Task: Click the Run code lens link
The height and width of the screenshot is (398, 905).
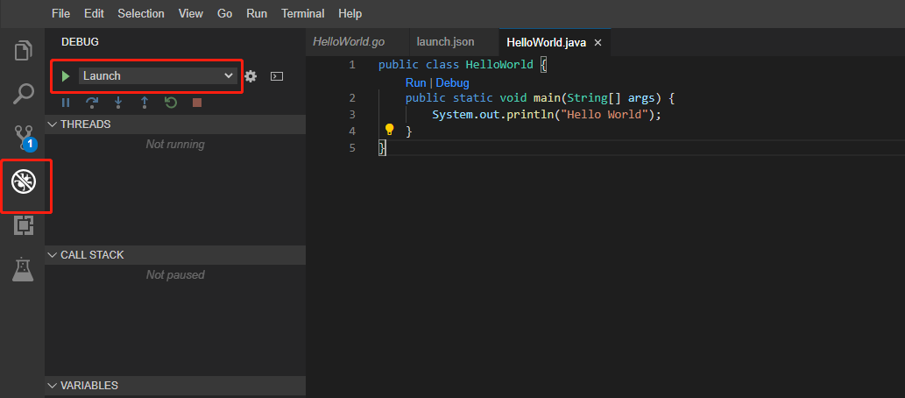Action: point(415,82)
